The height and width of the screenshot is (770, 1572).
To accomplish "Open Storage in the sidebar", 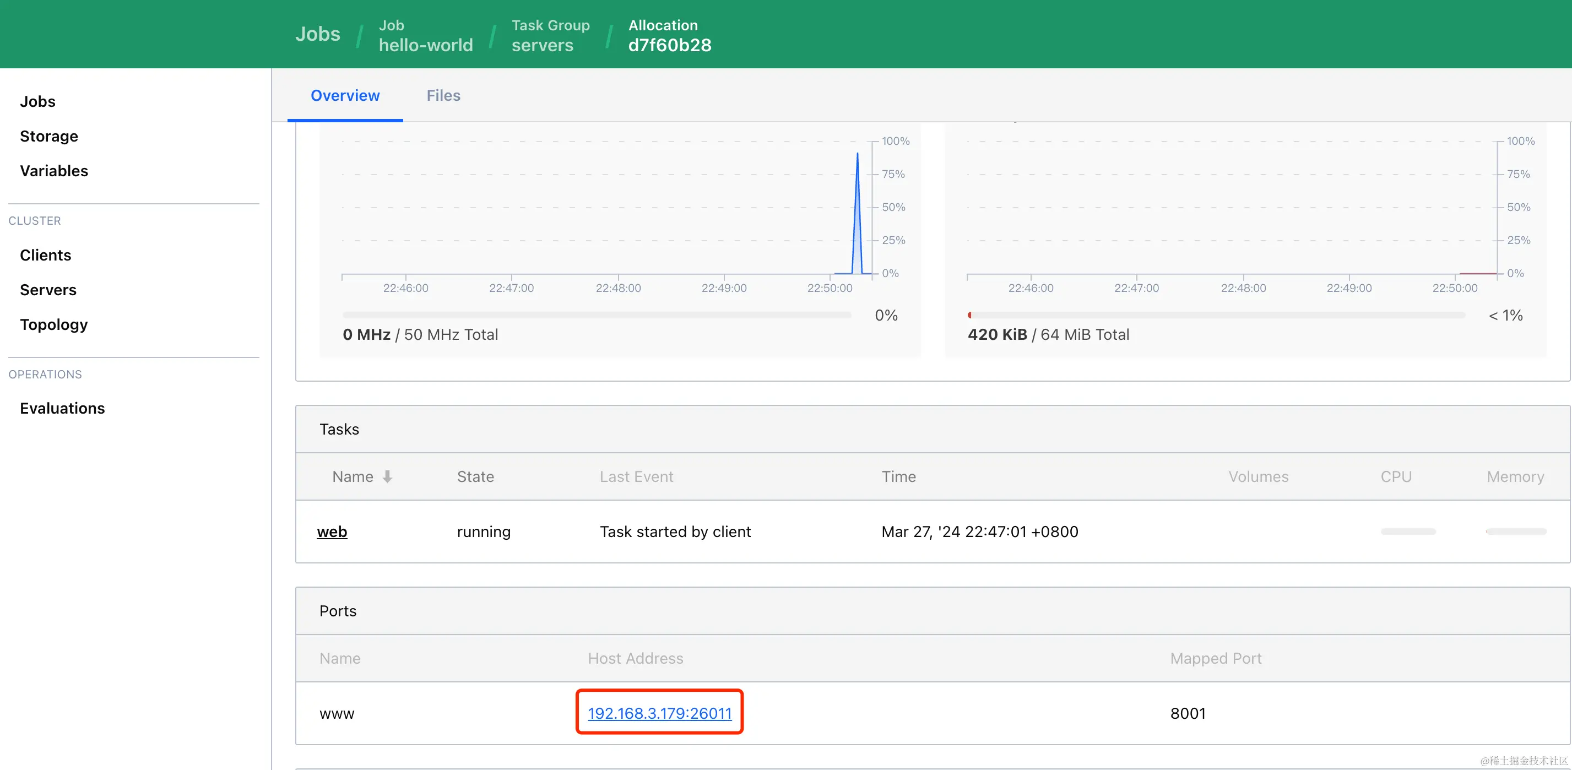I will pyautogui.click(x=49, y=136).
